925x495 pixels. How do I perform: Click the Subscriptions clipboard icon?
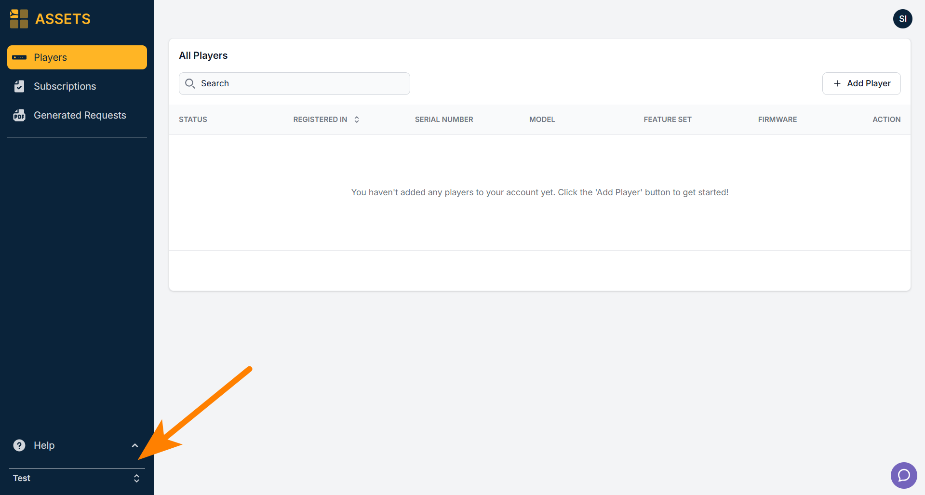pyautogui.click(x=19, y=86)
